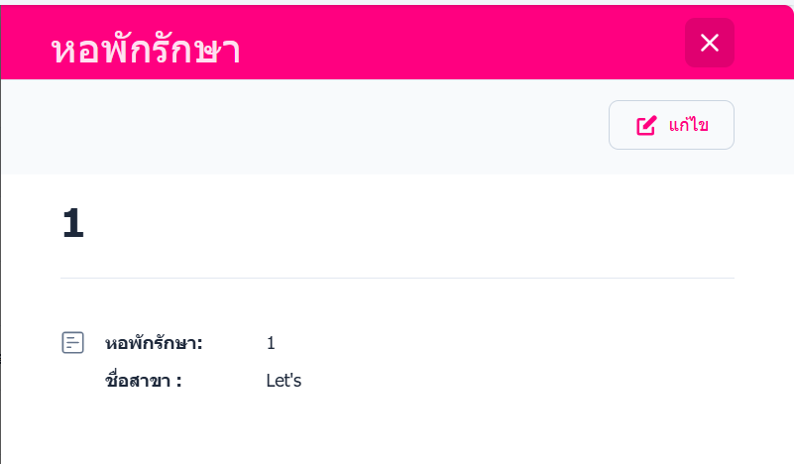
Task: Click the gray toolbar strip left of แก้ไข
Action: [x=297, y=126]
